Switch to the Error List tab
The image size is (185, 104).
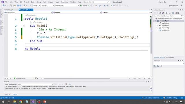click(x=8, y=94)
